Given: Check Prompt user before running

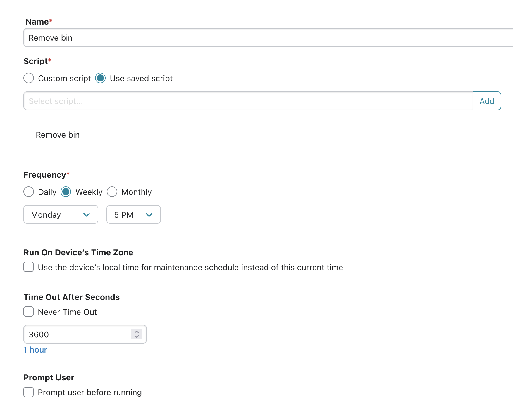Looking at the screenshot, I should pyautogui.click(x=29, y=392).
